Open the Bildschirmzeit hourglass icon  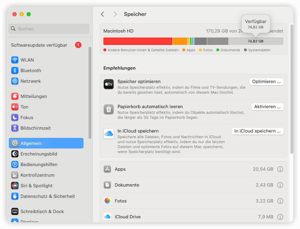point(15,128)
